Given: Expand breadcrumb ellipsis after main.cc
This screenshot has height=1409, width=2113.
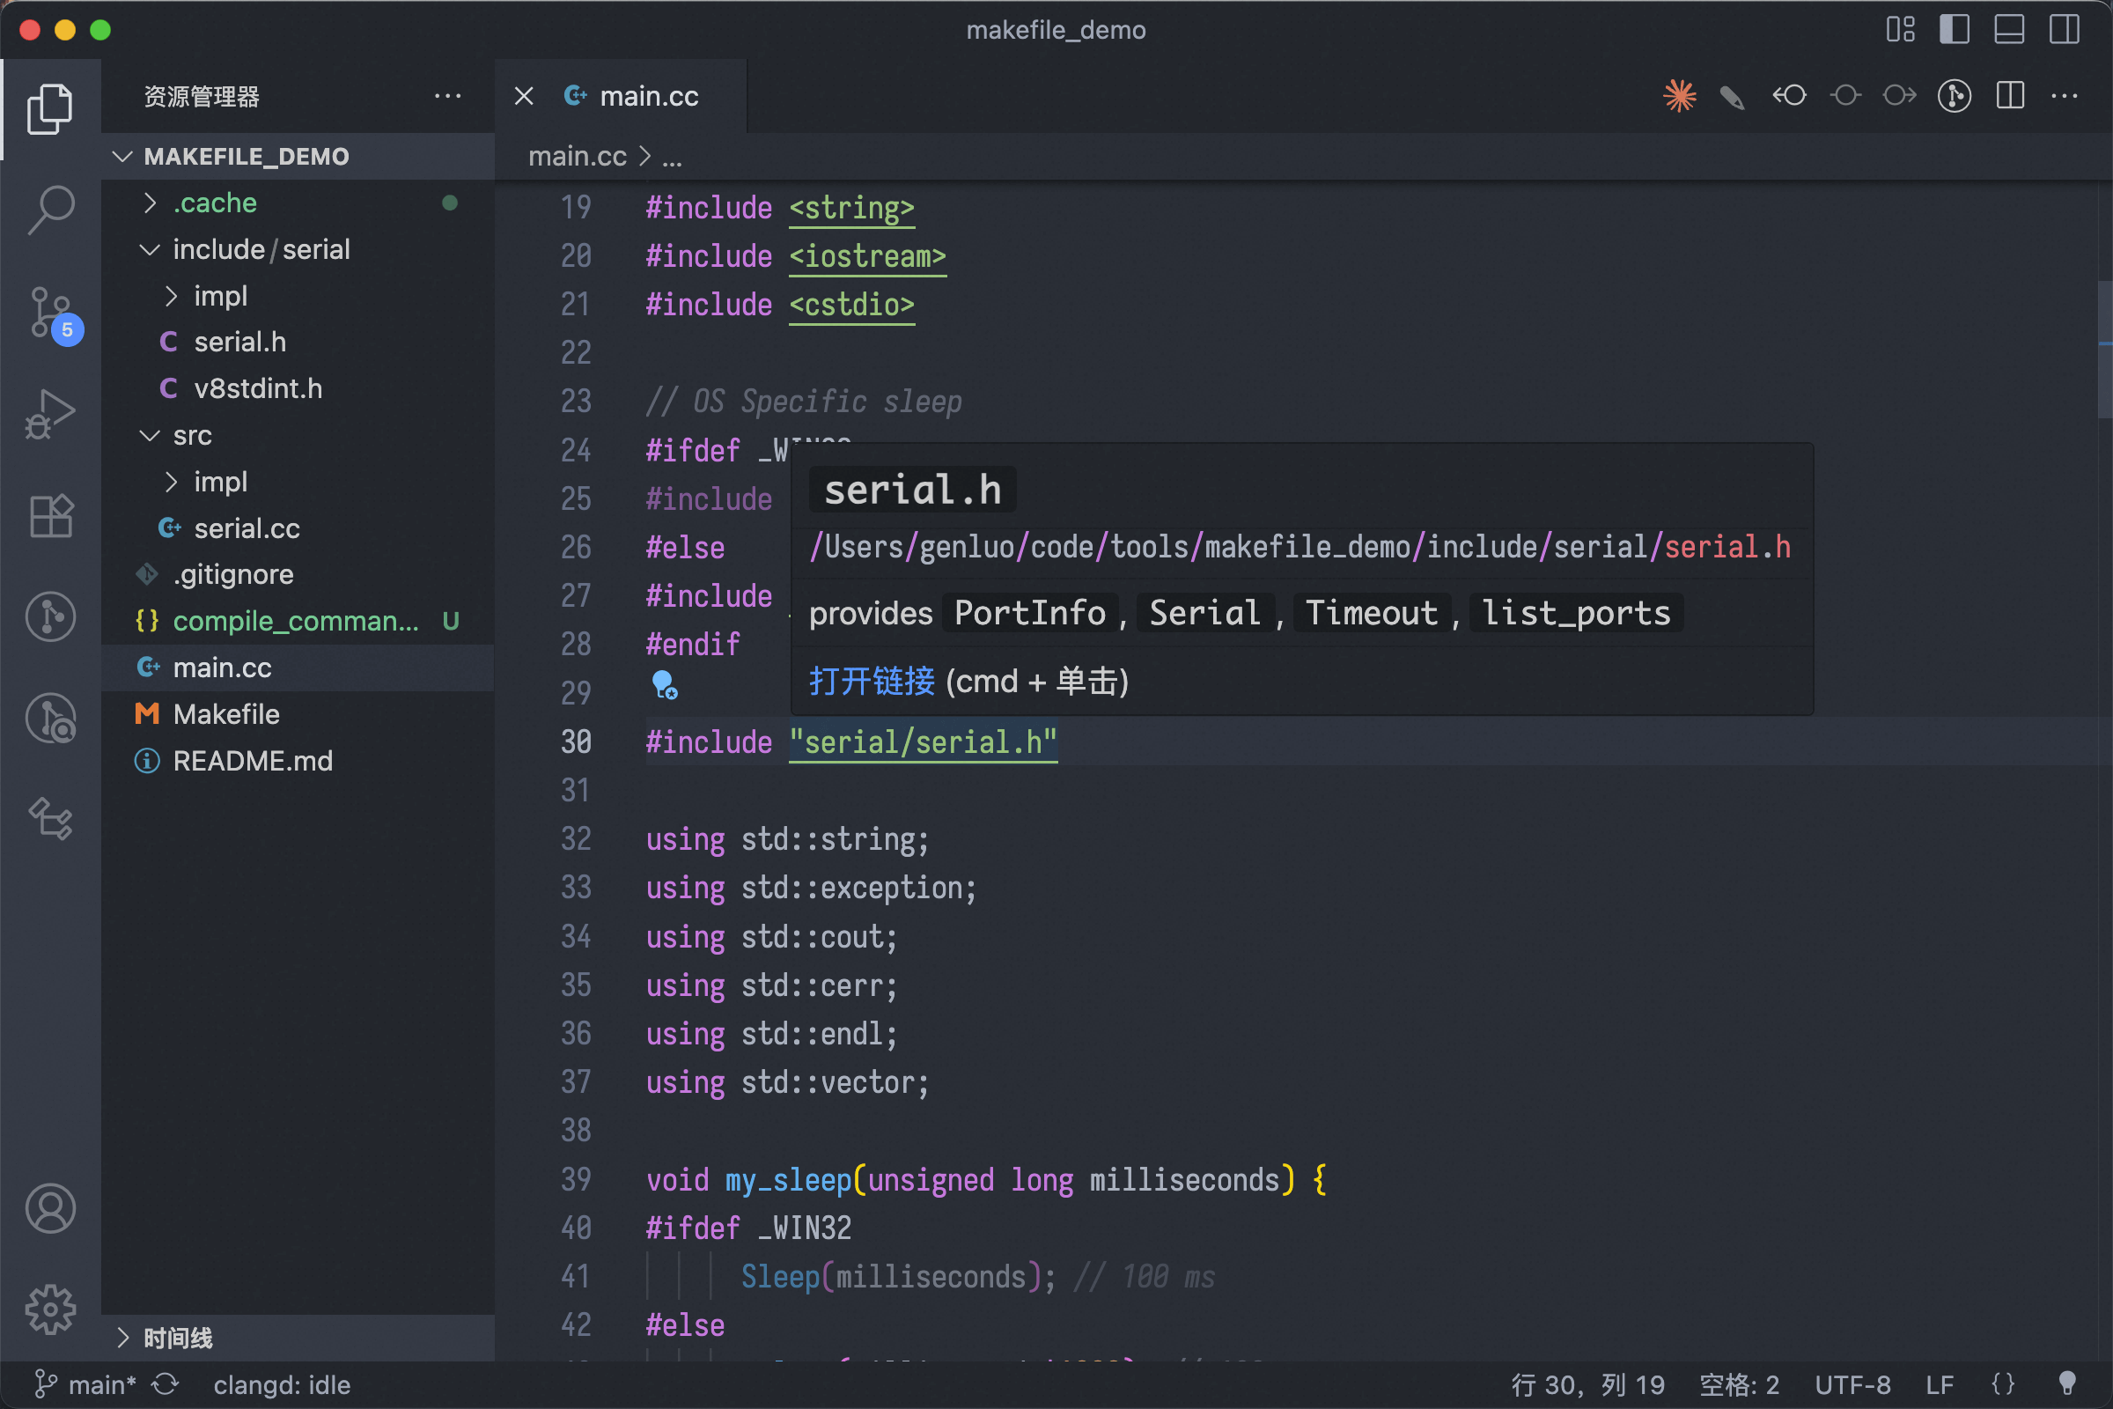Looking at the screenshot, I should 672,158.
